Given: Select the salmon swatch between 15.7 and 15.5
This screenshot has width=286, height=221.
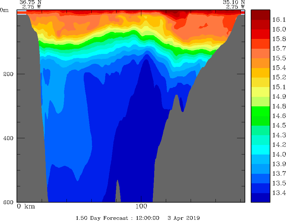Looking at the screenshot, I should [x=261, y=53].
